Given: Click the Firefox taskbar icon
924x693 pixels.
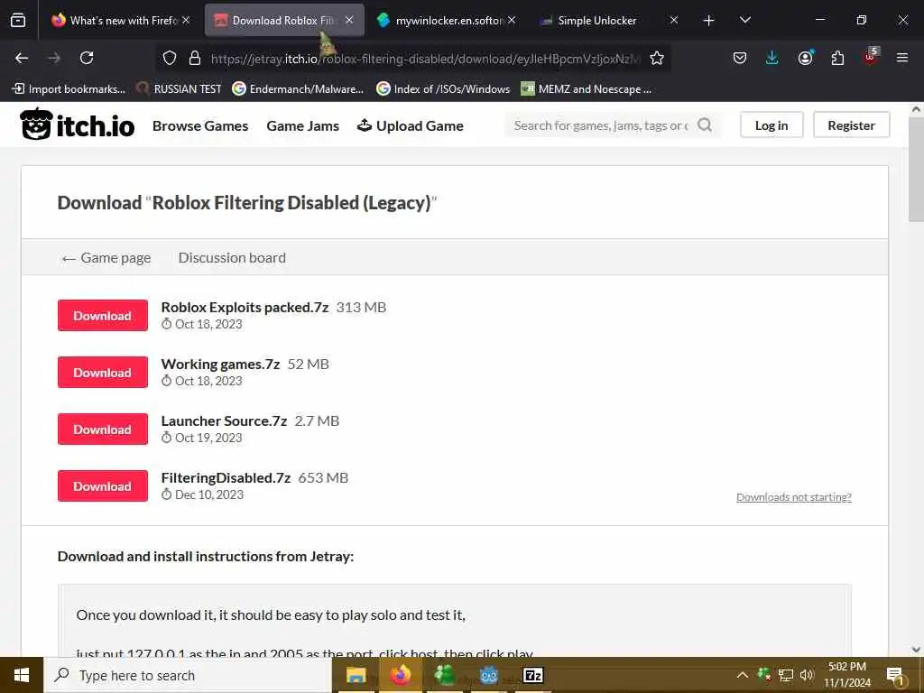Looking at the screenshot, I should pyautogui.click(x=400, y=675).
